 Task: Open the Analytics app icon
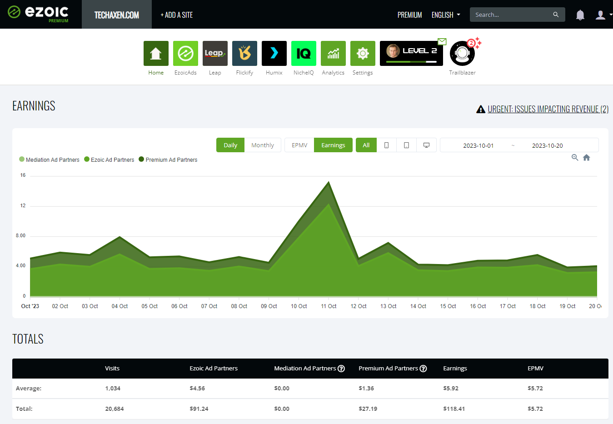coord(333,53)
